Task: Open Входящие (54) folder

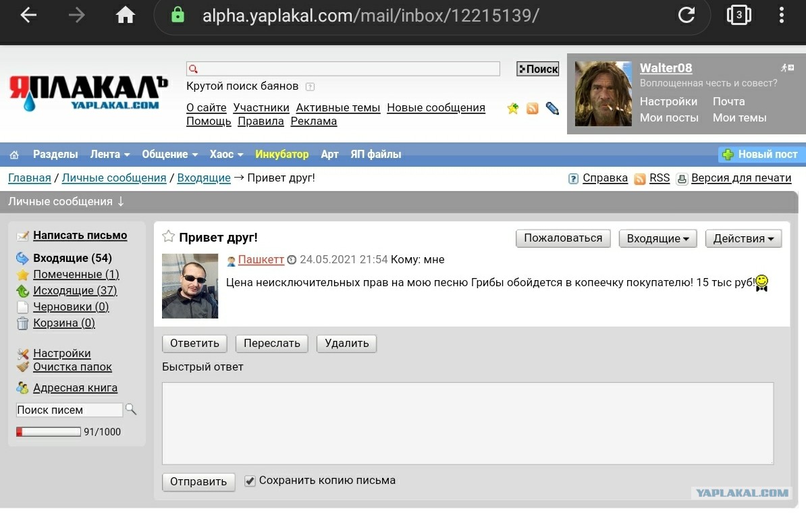Action: 72,258
